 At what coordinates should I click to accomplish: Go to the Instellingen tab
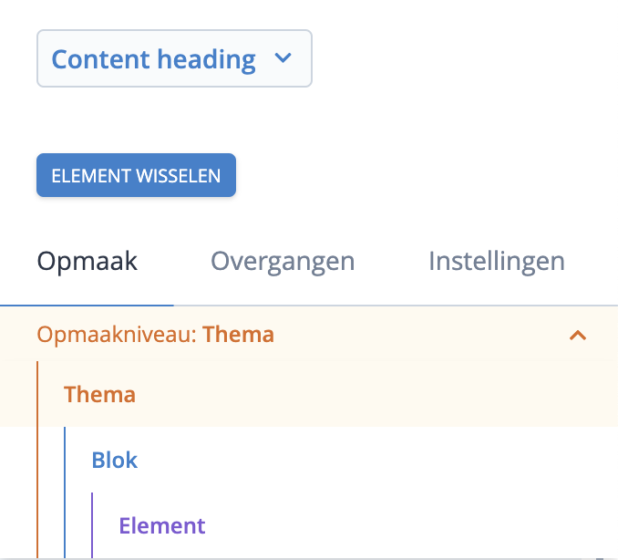click(496, 262)
